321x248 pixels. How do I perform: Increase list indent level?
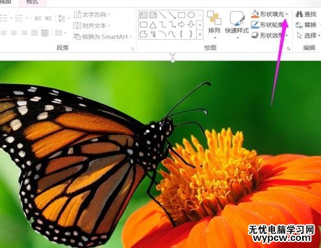48,18
